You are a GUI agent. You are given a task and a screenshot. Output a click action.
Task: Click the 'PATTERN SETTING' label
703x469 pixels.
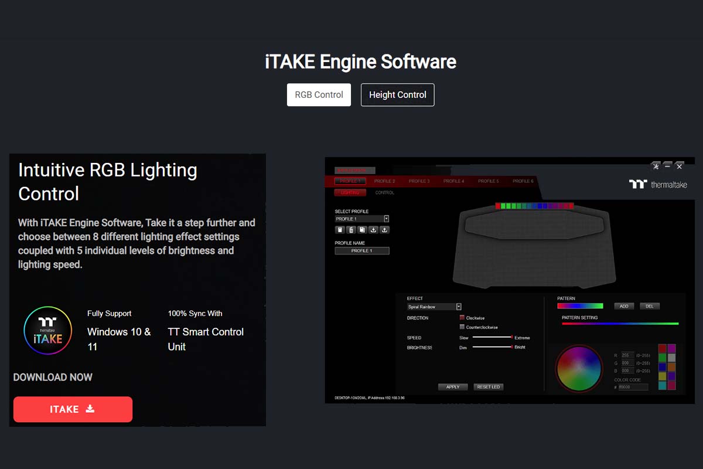coord(580,318)
